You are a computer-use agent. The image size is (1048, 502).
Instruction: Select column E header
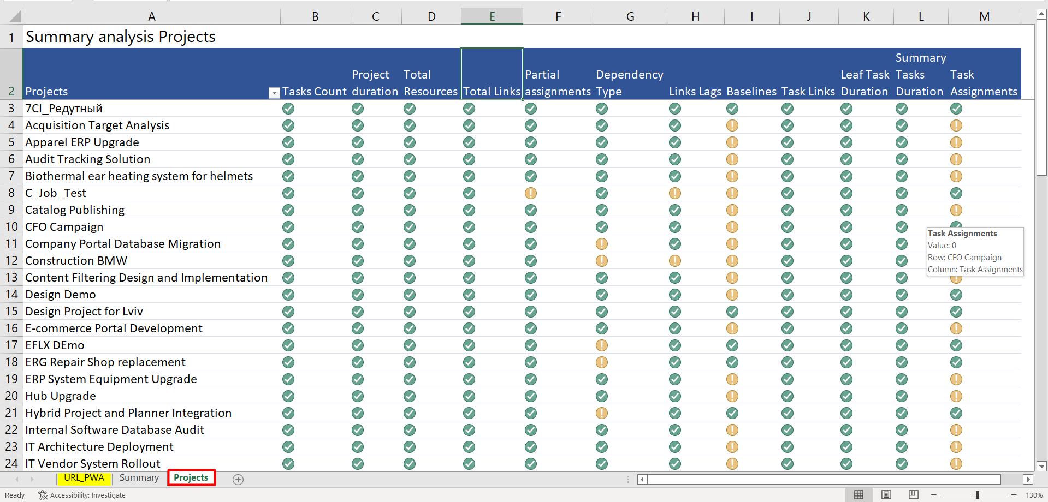492,16
